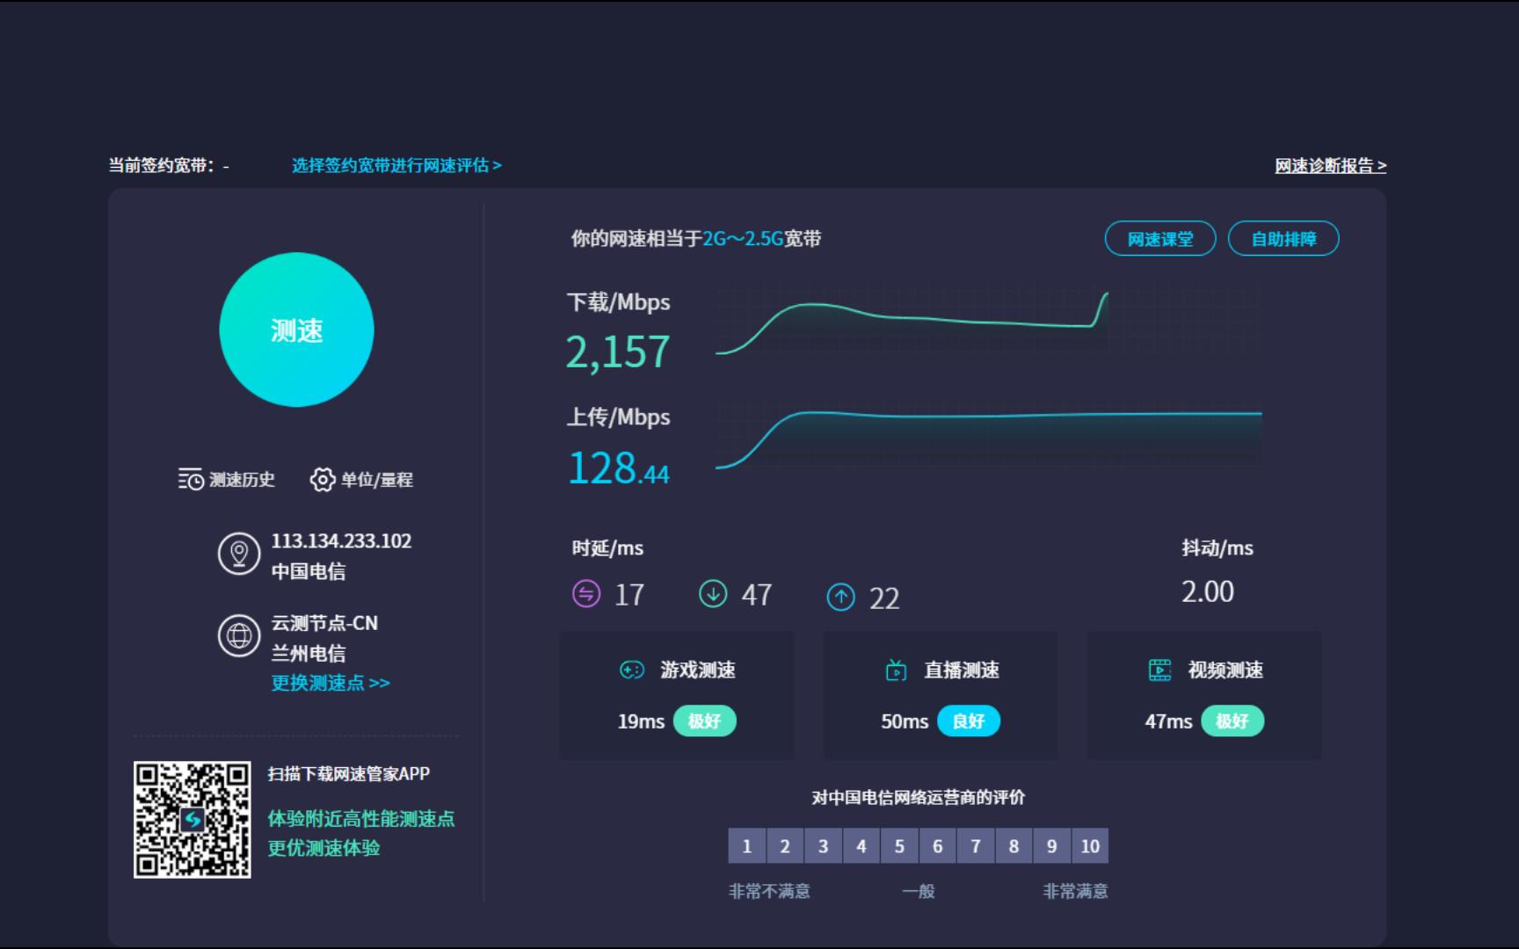Rate China Telecom 10 非常满意
1519x949 pixels.
click(1090, 846)
